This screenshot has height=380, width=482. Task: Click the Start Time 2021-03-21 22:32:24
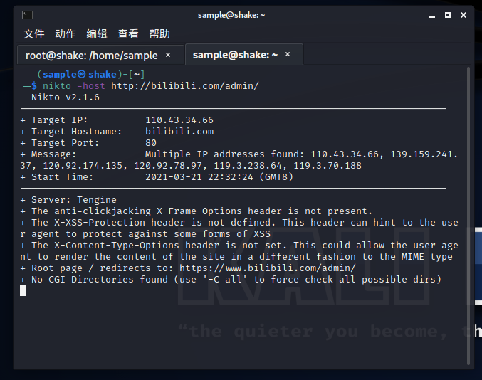point(199,177)
